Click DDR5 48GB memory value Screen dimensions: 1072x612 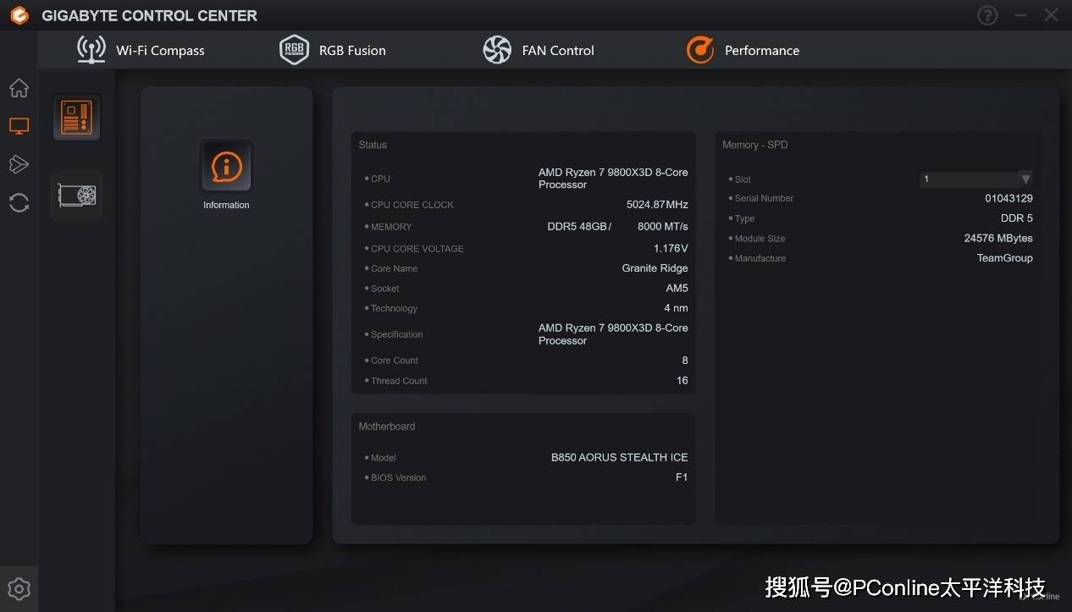point(577,227)
